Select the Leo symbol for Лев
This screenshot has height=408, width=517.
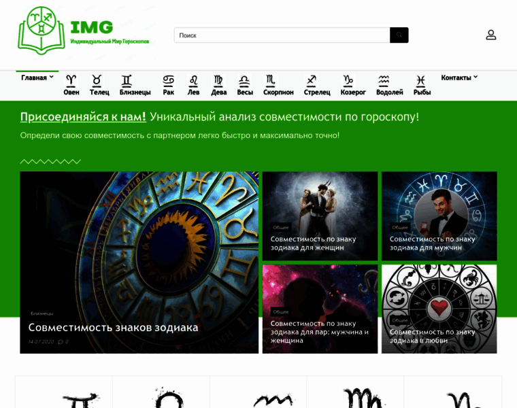click(x=193, y=80)
